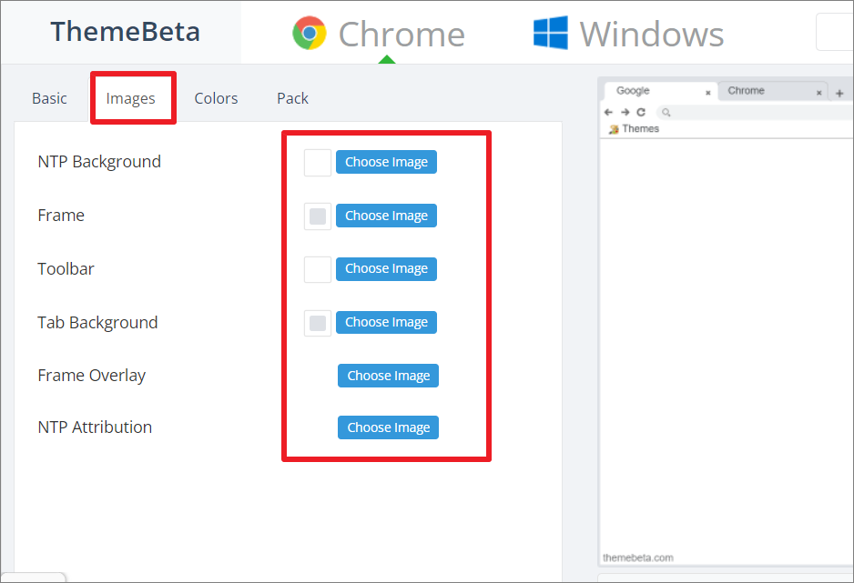This screenshot has height=583, width=854.
Task: Click the Tab Background label
Action: 97,323
